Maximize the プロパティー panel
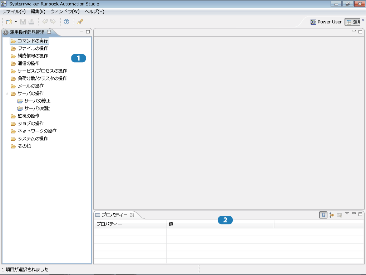 click(360, 214)
